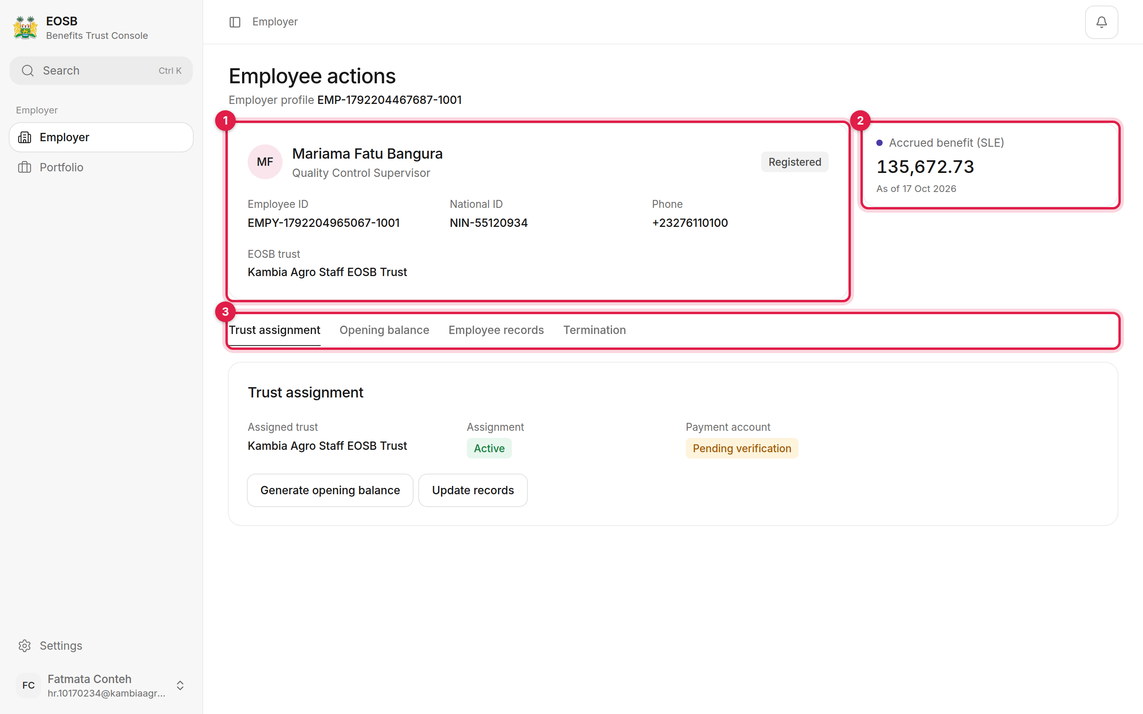Viewport: 1143px width, 714px height.
Task: Click the EOSB coat of arms logo
Action: pyautogui.click(x=25, y=28)
